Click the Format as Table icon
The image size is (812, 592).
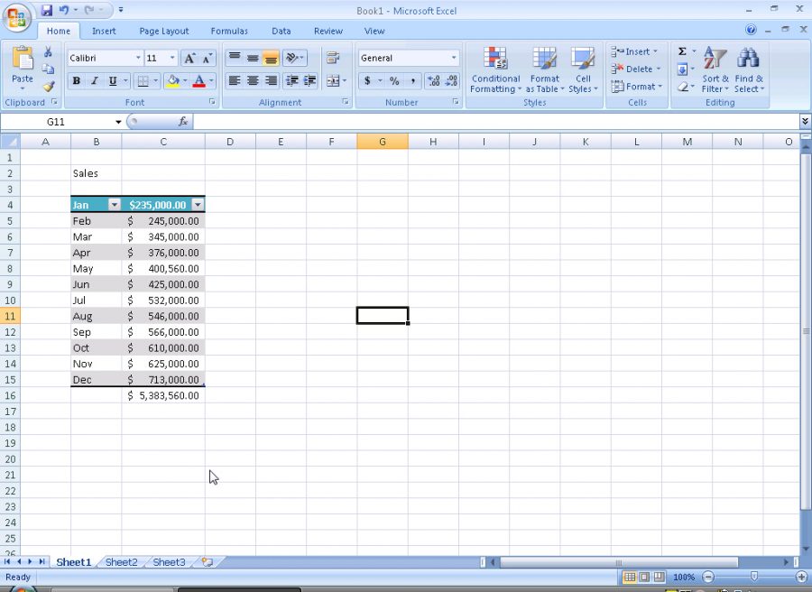[544, 71]
